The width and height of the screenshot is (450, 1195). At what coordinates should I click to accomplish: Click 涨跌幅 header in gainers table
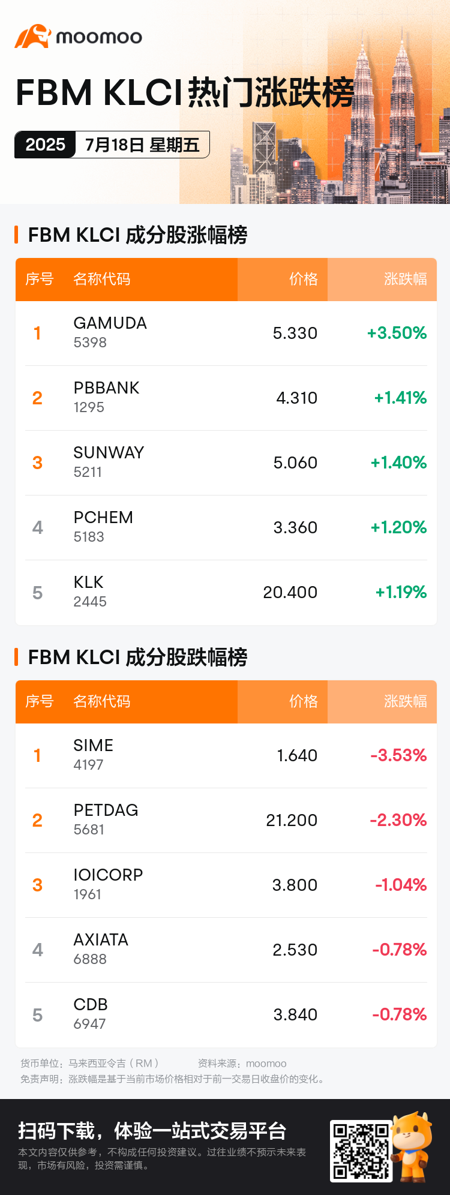click(406, 279)
